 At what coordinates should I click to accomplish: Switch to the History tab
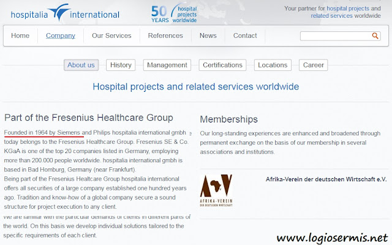coord(121,65)
